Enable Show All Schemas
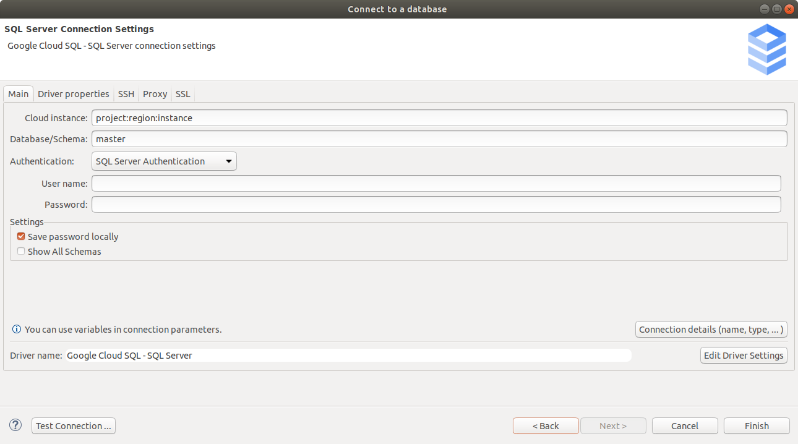The image size is (798, 444). coord(20,251)
